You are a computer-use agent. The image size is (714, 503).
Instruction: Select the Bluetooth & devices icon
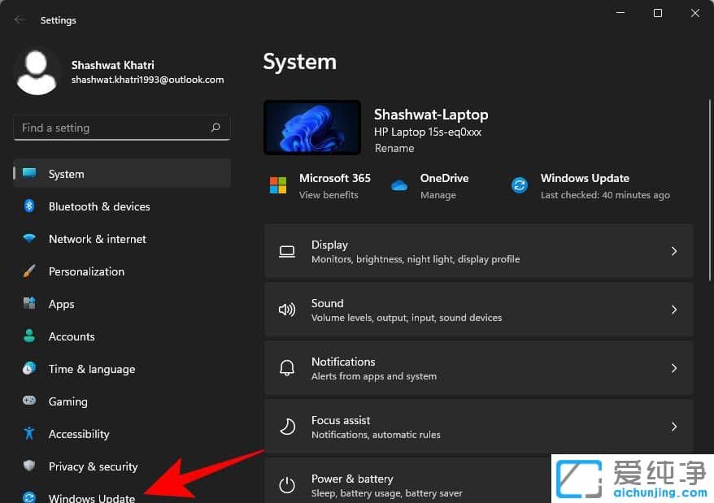(29, 206)
